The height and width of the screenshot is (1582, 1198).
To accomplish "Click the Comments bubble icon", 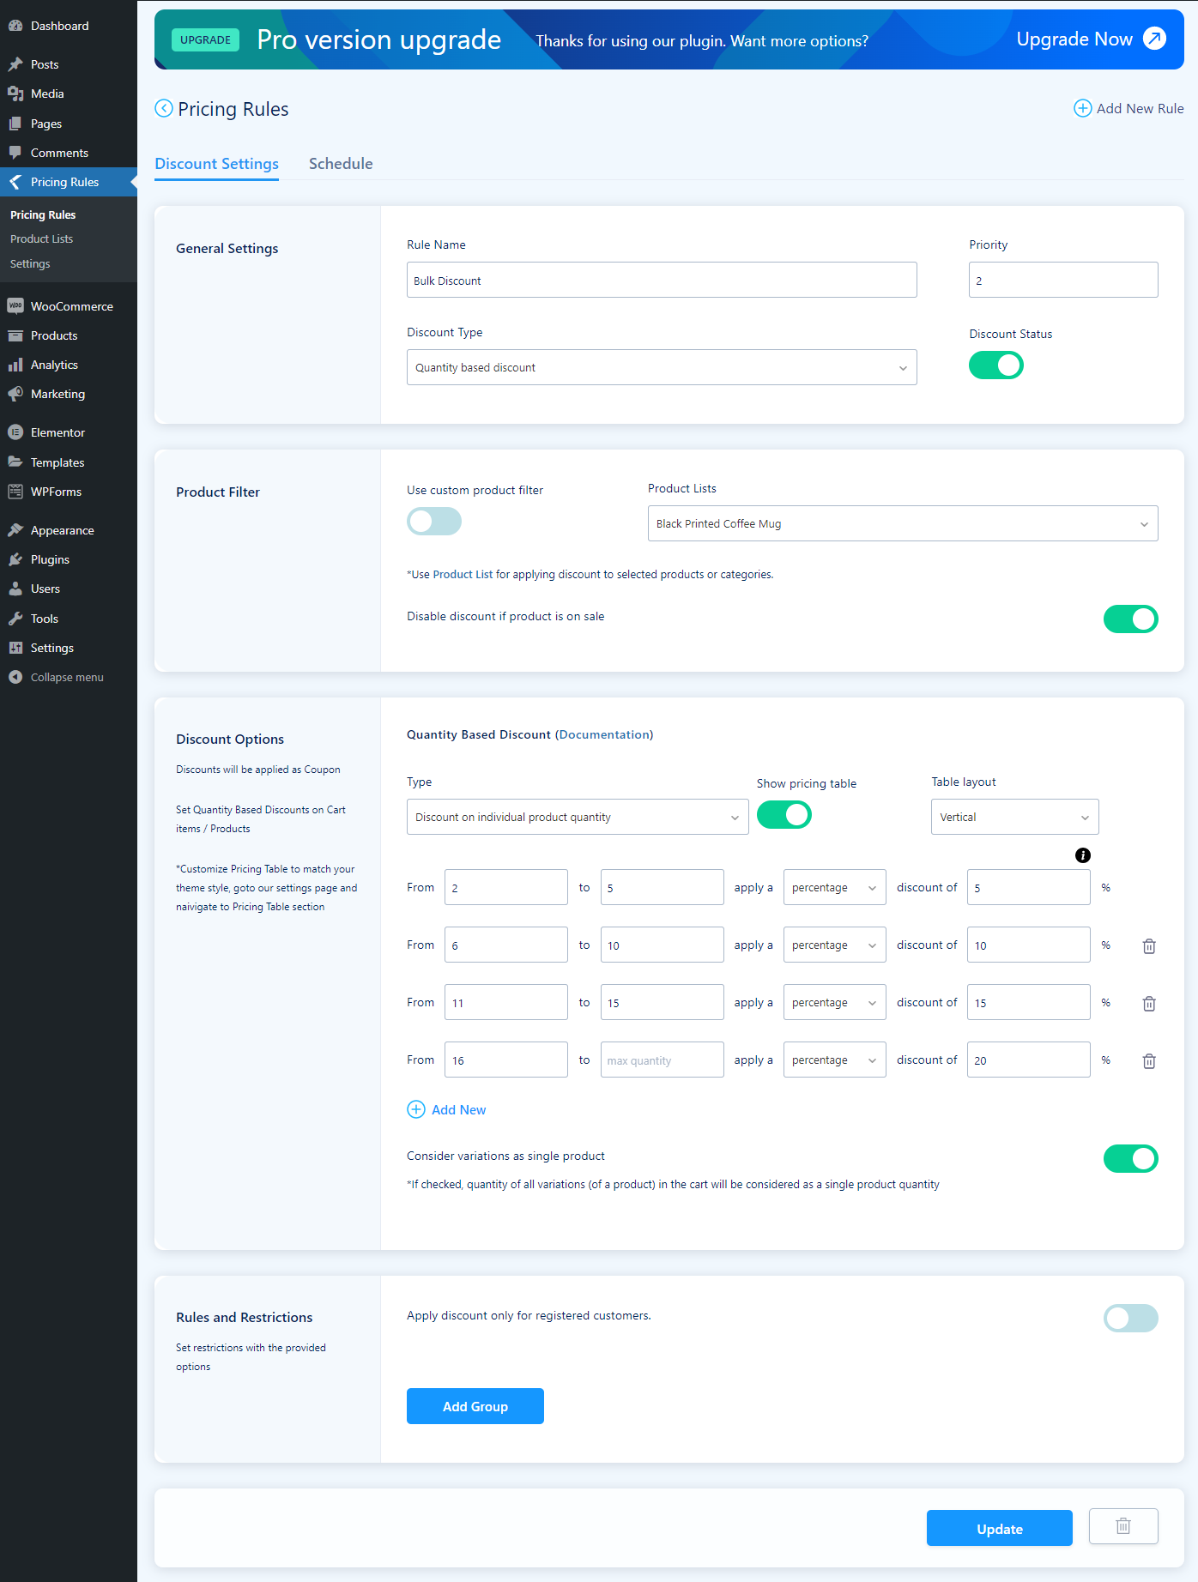I will 15,153.
